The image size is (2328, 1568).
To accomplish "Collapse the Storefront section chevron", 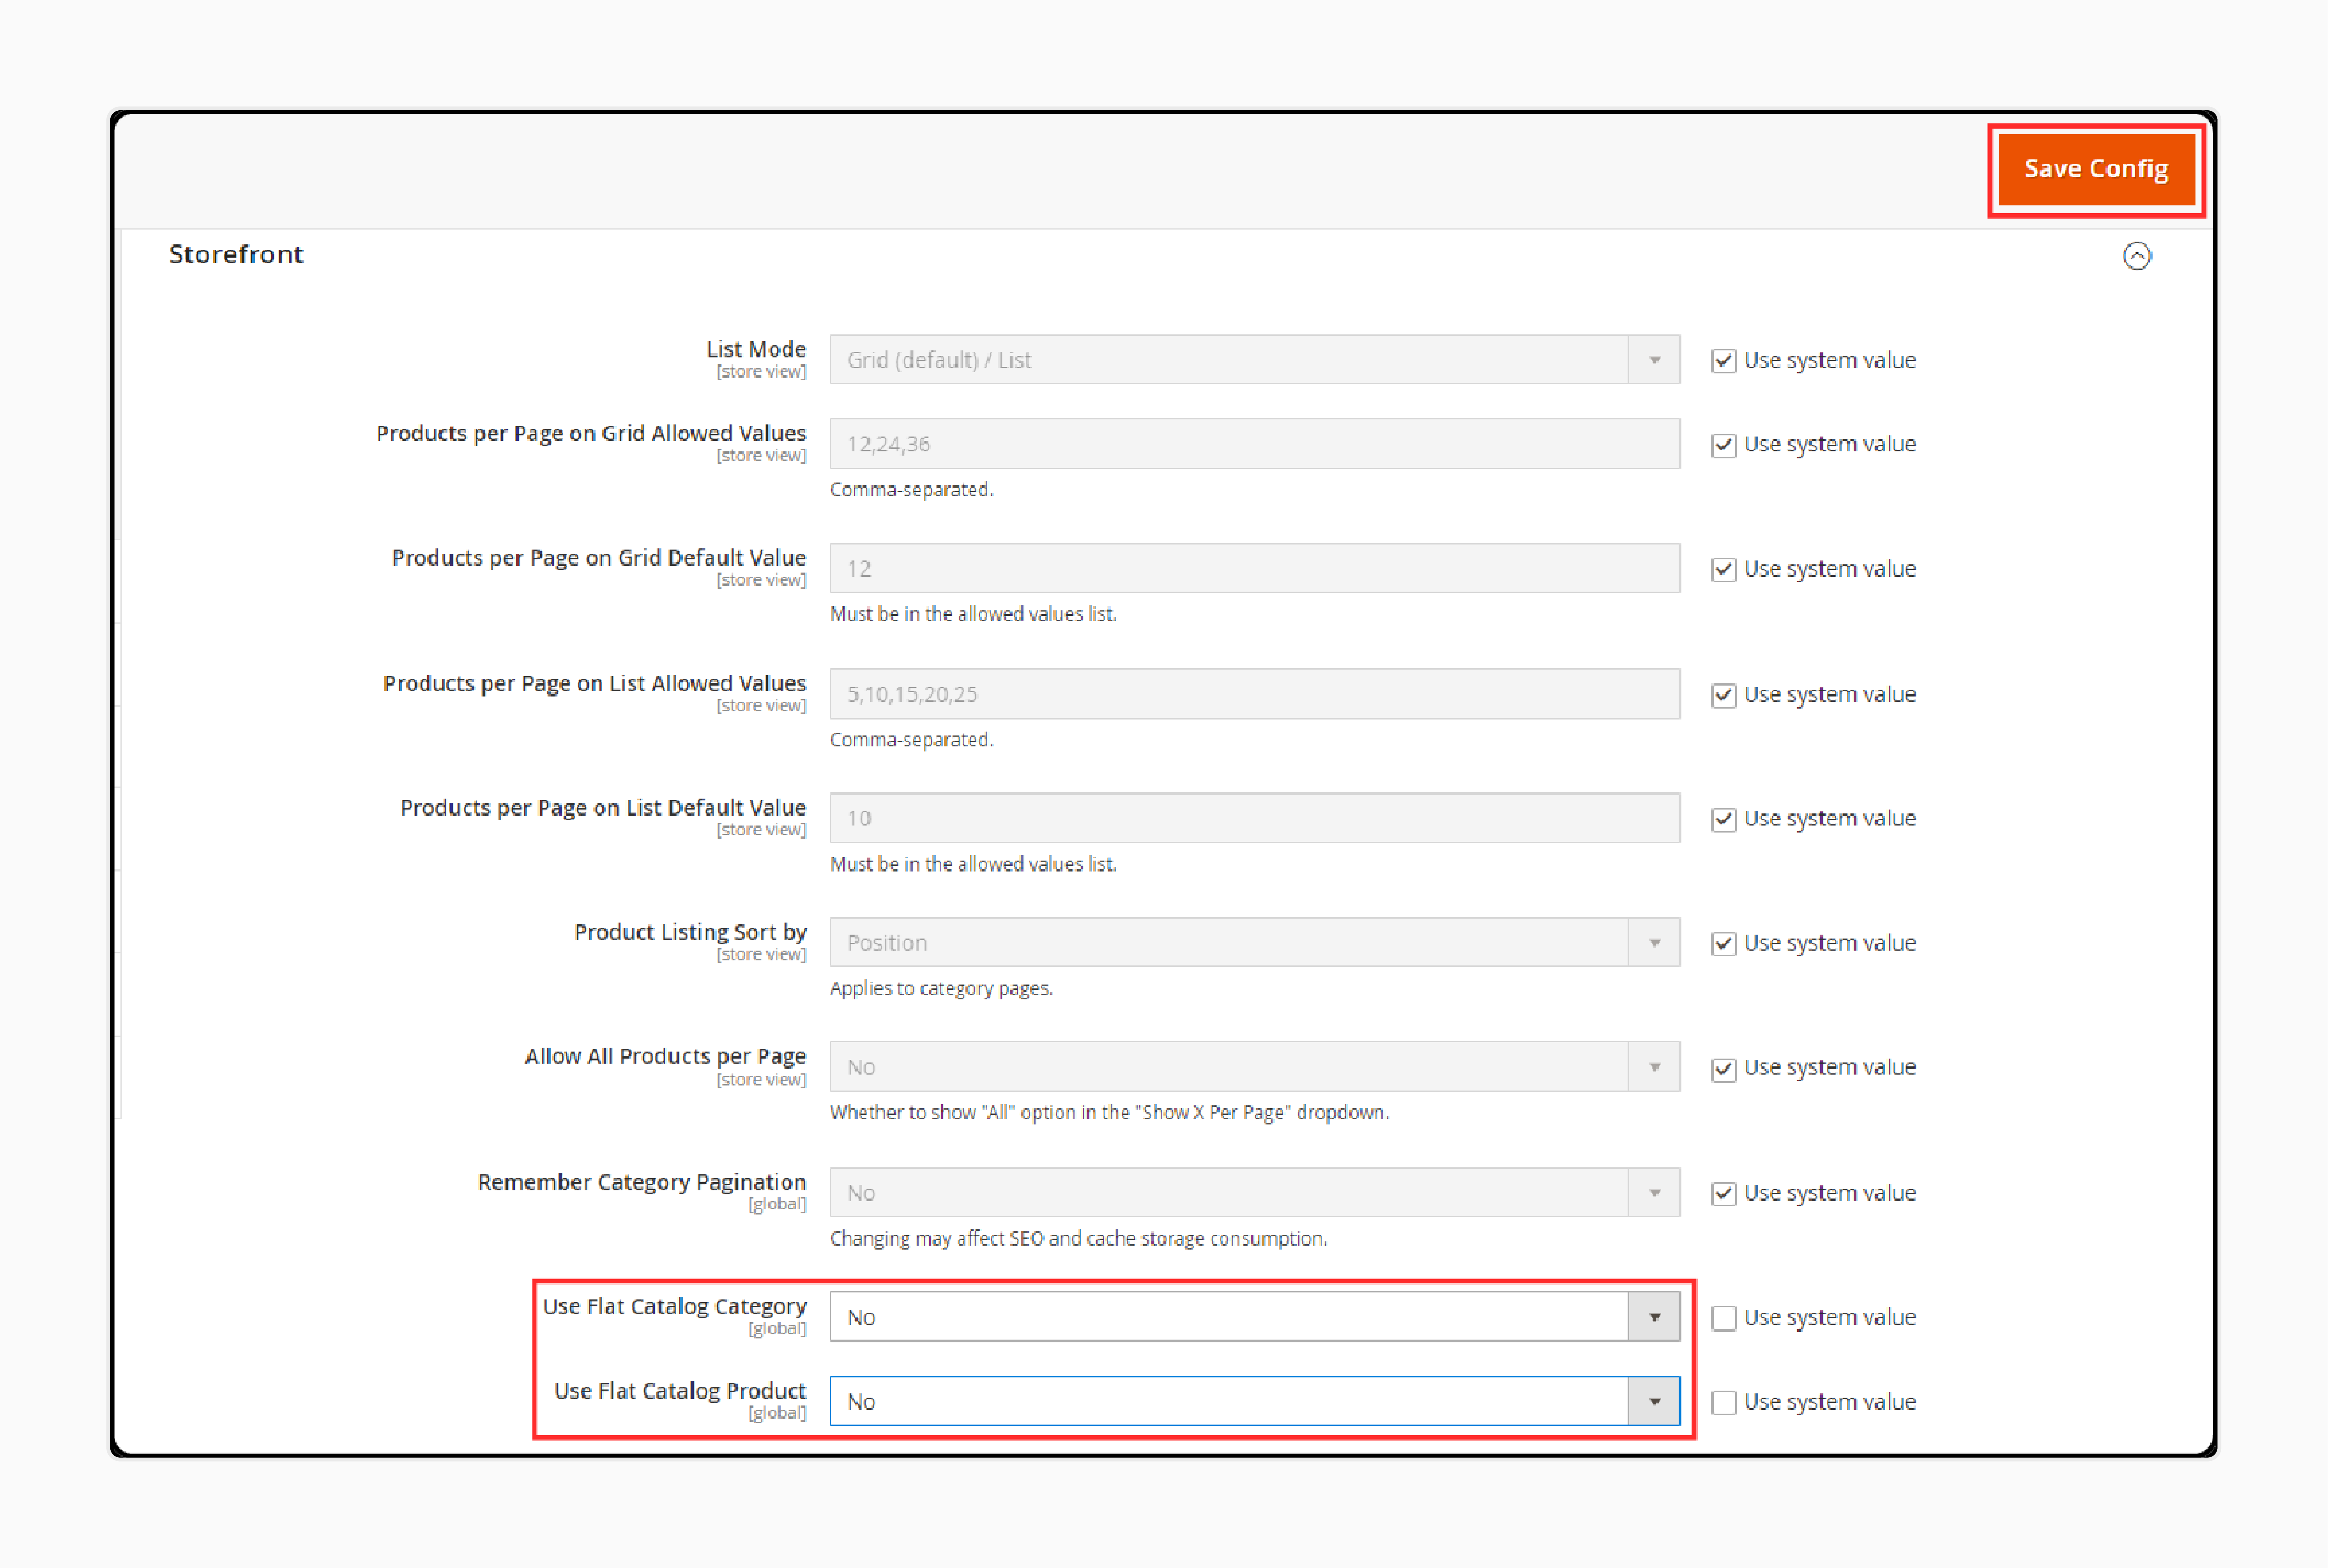I will click(x=2137, y=256).
